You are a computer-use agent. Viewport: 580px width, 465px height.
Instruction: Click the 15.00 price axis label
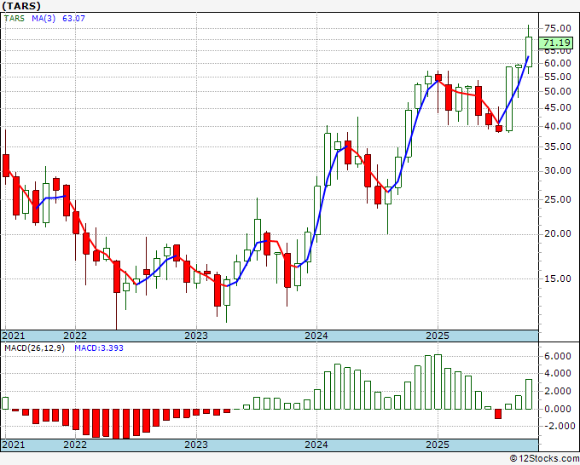click(x=558, y=278)
